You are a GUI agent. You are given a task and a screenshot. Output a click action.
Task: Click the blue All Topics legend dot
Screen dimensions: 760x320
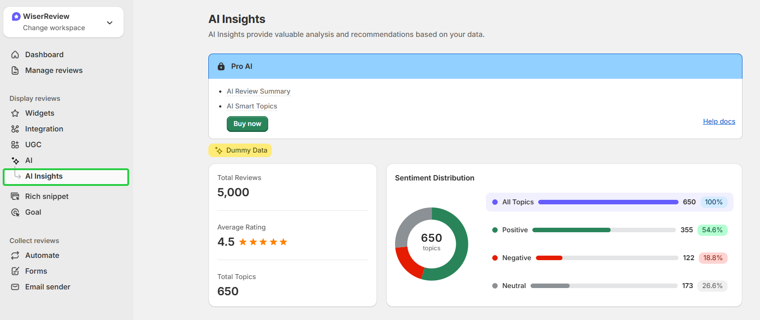tap(495, 202)
